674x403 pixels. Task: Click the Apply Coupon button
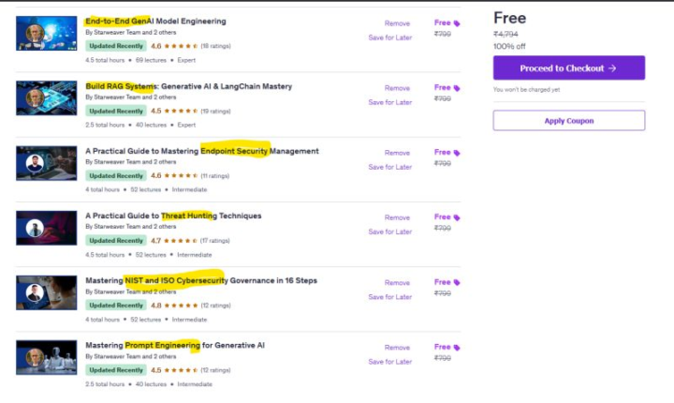pyautogui.click(x=569, y=121)
